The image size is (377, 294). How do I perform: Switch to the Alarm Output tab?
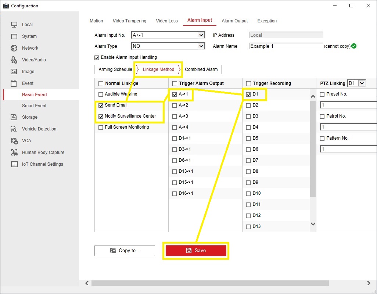[x=234, y=21]
